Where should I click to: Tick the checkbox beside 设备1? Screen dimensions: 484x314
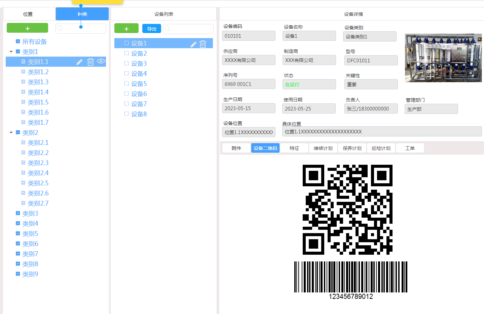click(x=126, y=43)
